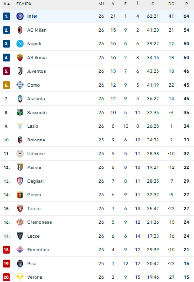Click the Hellas Verona club logo

[x=20, y=277]
